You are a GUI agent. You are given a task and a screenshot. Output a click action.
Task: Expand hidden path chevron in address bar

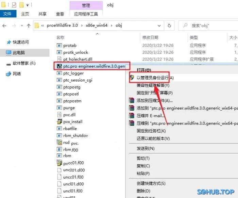tap(42, 26)
